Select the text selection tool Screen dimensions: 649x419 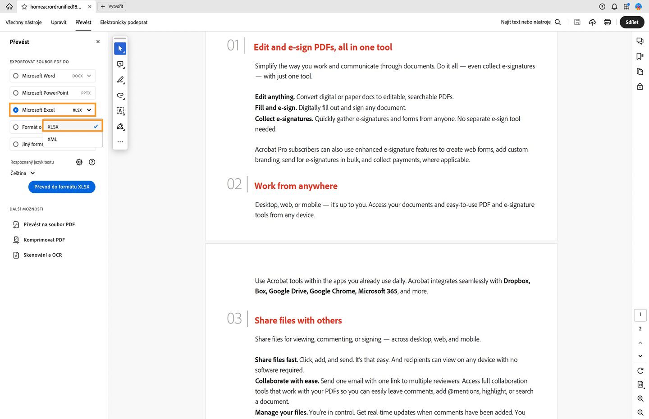click(120, 110)
